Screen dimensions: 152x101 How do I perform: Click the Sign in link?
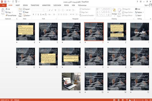click(146, 5)
